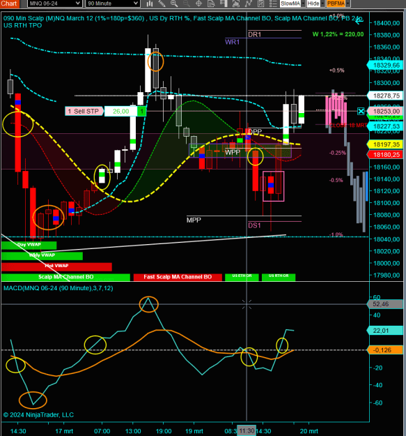The width and height of the screenshot is (406, 436).
Task: Click the DPP pivot label
Action: (255, 131)
